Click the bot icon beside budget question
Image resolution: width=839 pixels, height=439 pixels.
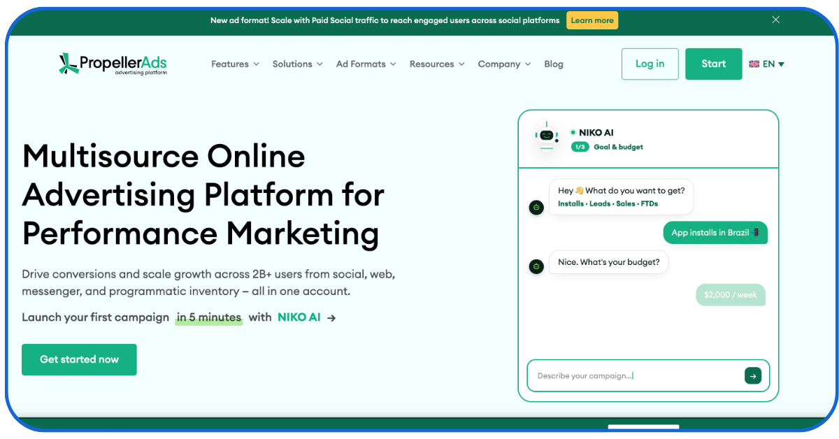coord(536,266)
